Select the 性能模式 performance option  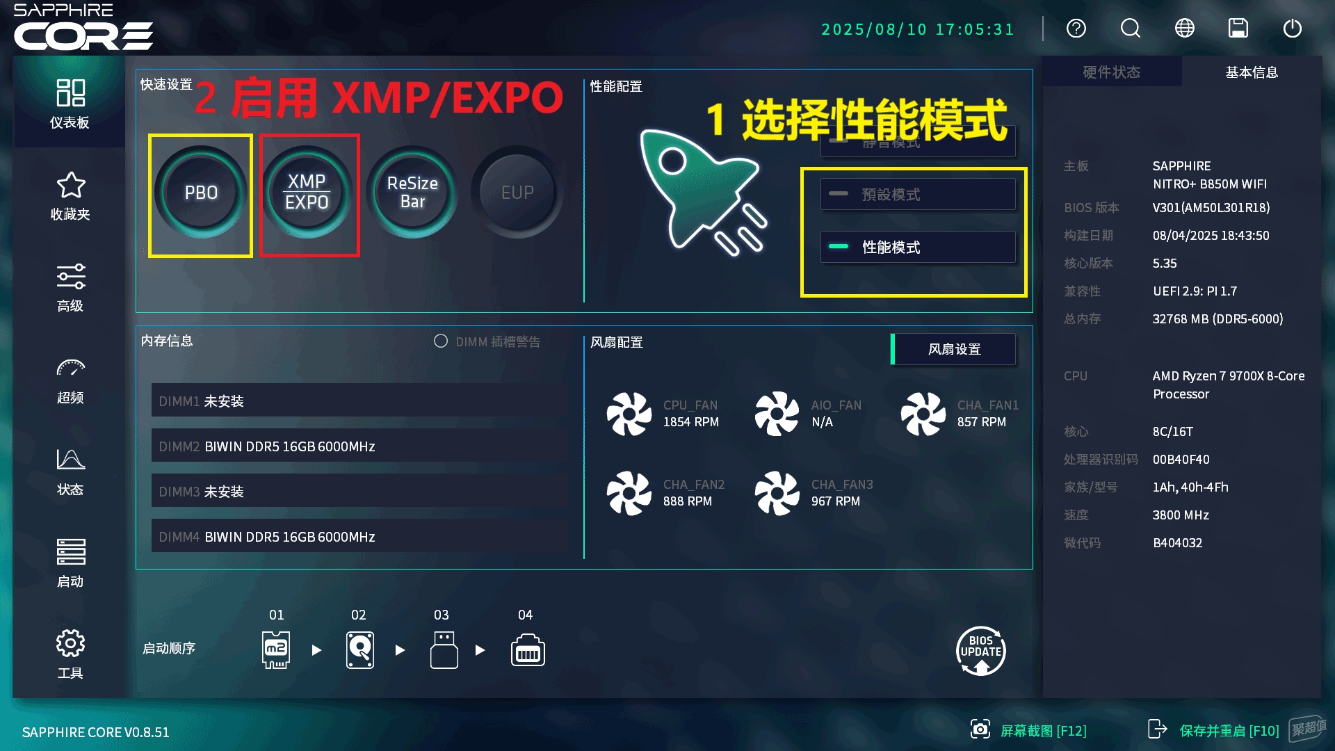tap(918, 247)
